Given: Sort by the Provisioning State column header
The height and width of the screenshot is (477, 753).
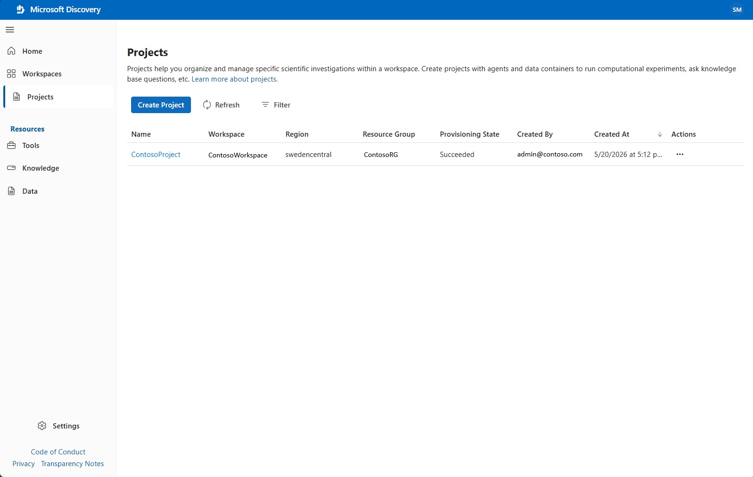Looking at the screenshot, I should [470, 134].
